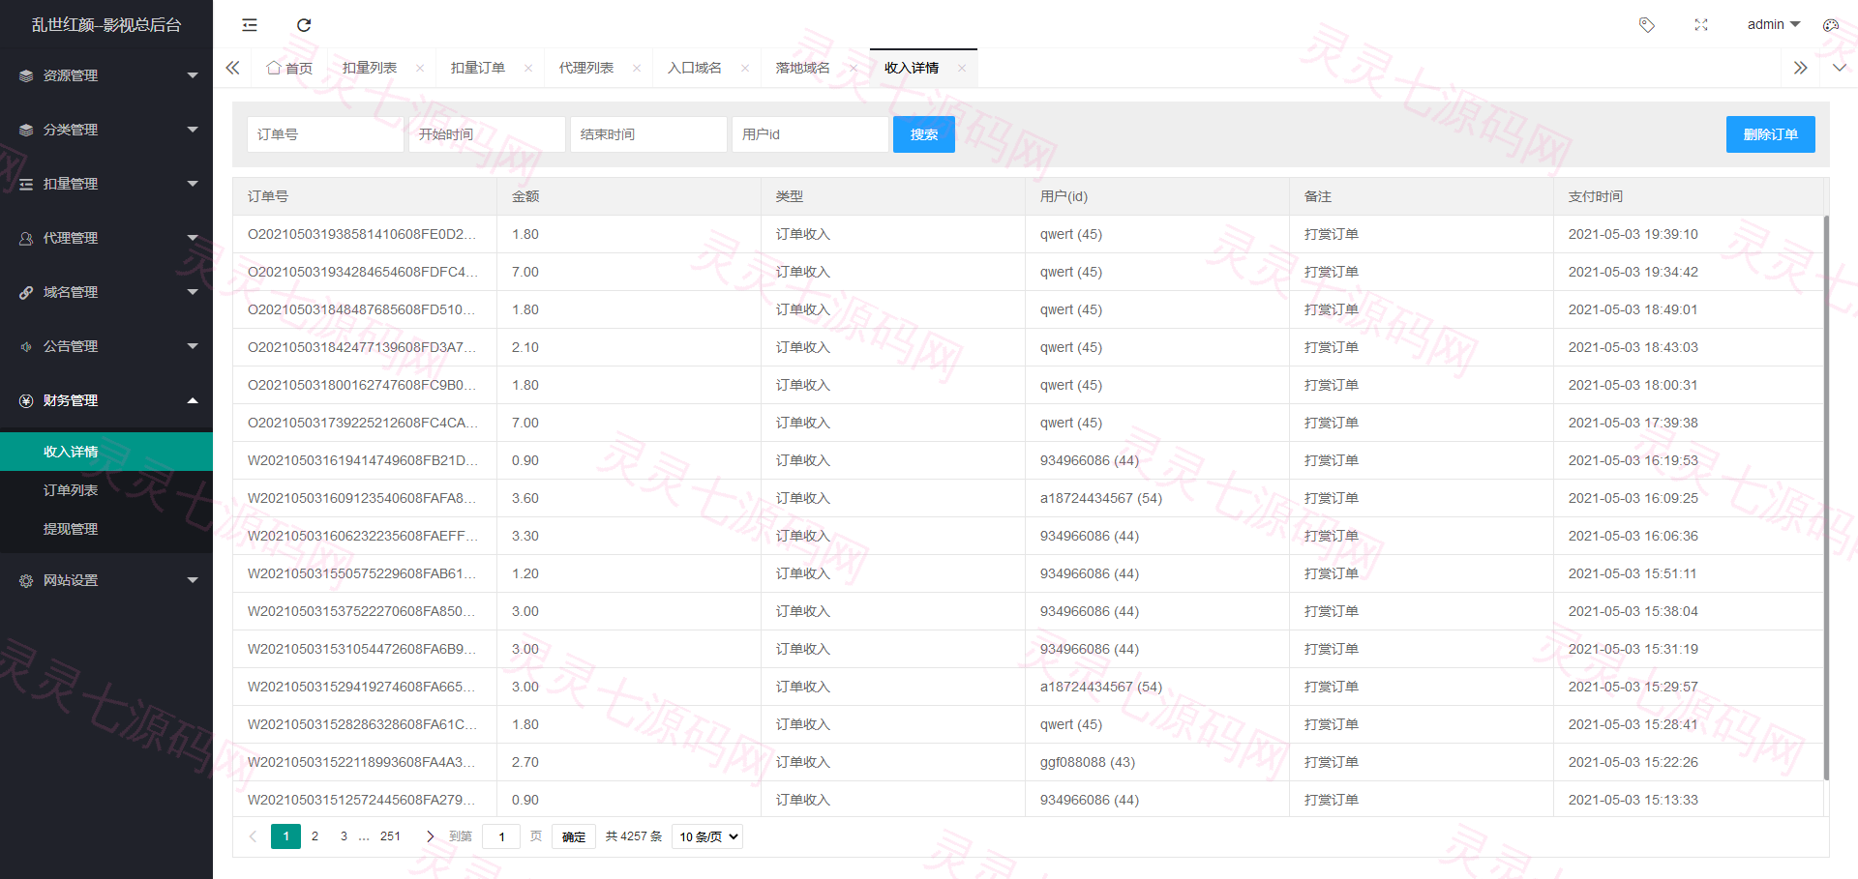Expand the 代理管理 sidebar menu
The image size is (1858, 879).
coord(106,238)
